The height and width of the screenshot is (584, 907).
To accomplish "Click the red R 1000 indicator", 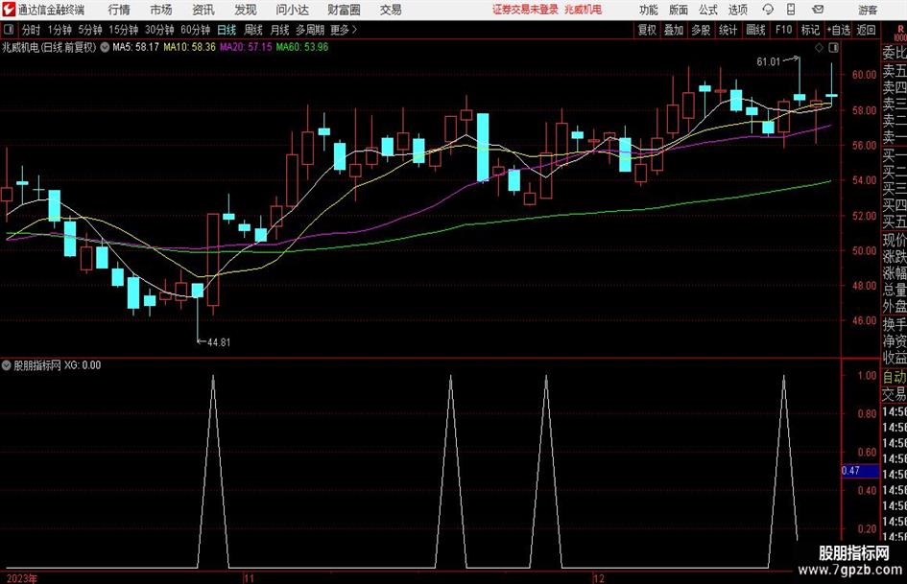I will click(x=900, y=33).
